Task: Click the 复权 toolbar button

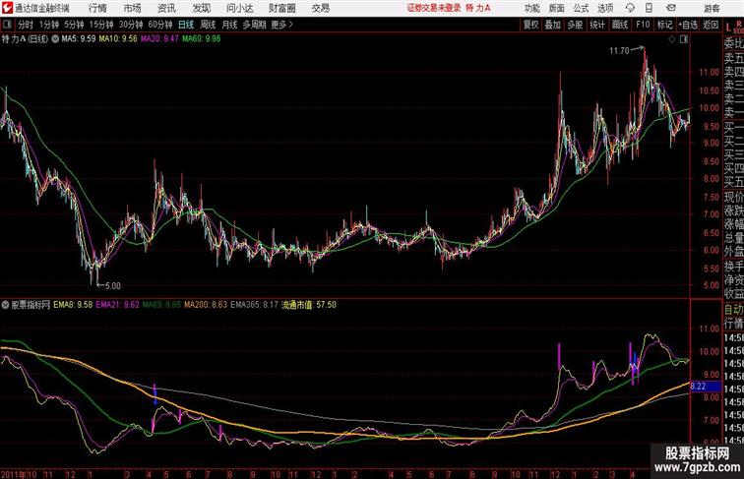Action: (531, 25)
